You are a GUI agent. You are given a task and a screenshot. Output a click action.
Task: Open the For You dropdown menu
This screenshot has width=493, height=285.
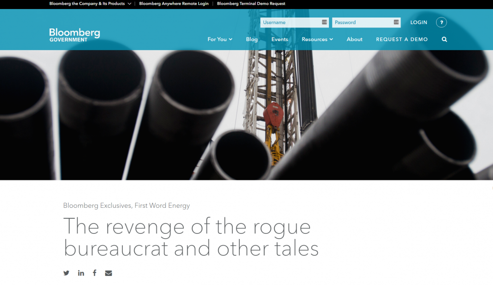(219, 39)
